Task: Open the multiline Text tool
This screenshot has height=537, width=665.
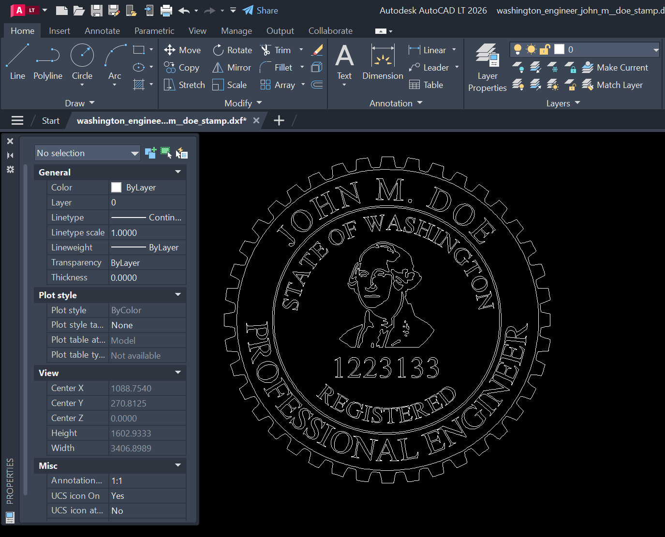Action: (344, 63)
